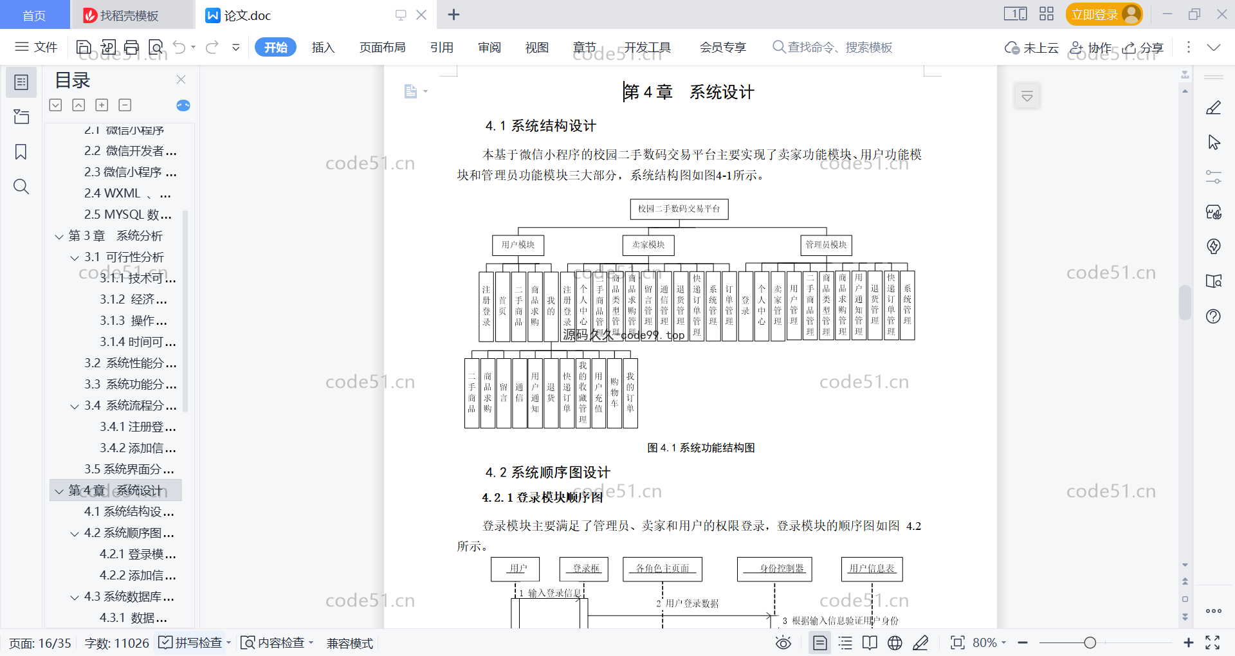Select the cursor selection tool in right sidebar
Screen dimensions: 1235x656
click(x=1214, y=142)
